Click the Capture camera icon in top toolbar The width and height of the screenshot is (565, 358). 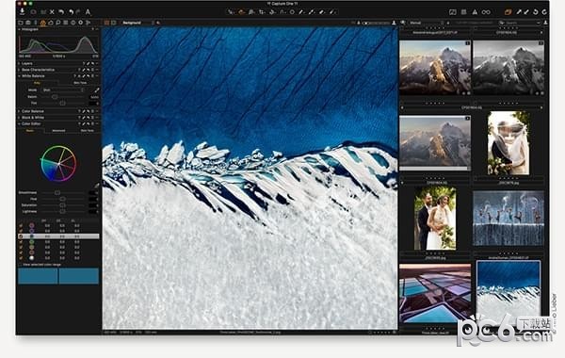(x=33, y=12)
